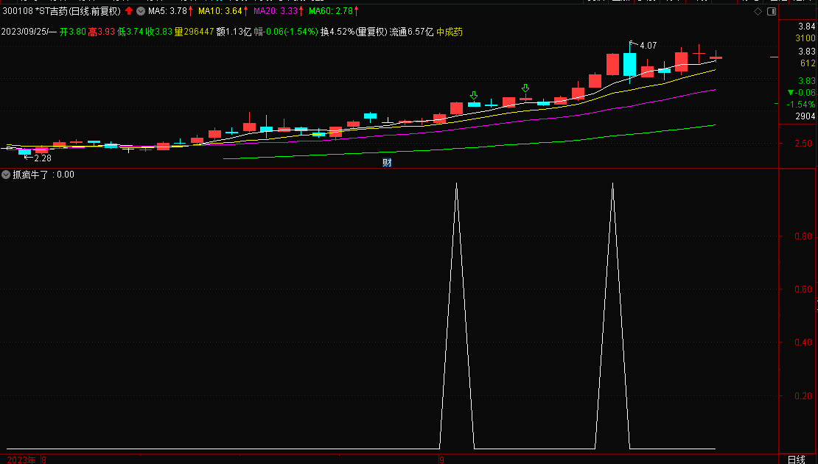Image resolution: width=818 pixels, height=464 pixels.
Task: Click the 幅-0.06(-1.54%) change value
Action: [x=286, y=32]
